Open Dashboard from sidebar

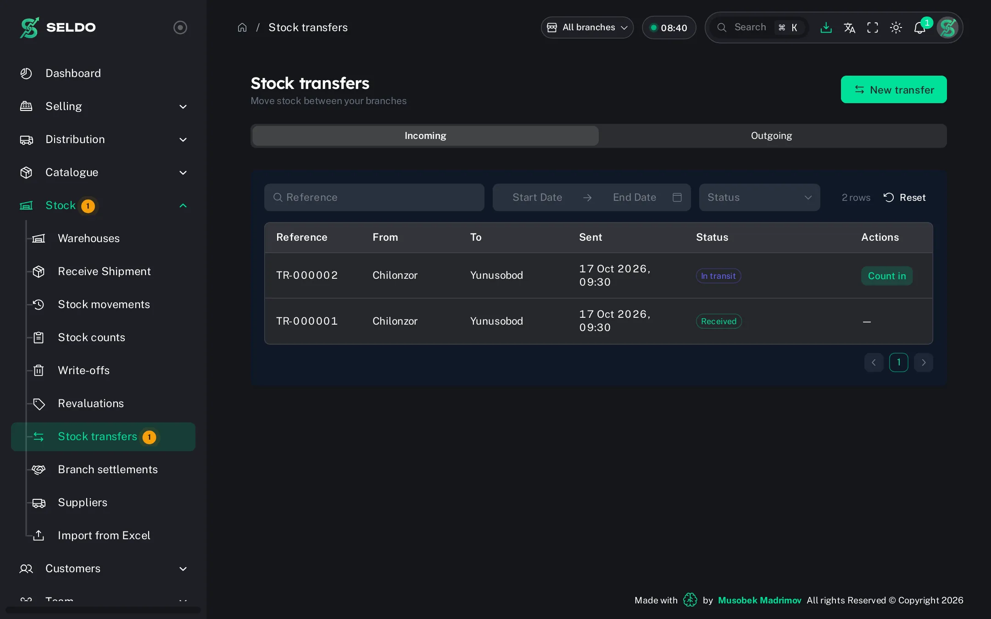coord(103,73)
